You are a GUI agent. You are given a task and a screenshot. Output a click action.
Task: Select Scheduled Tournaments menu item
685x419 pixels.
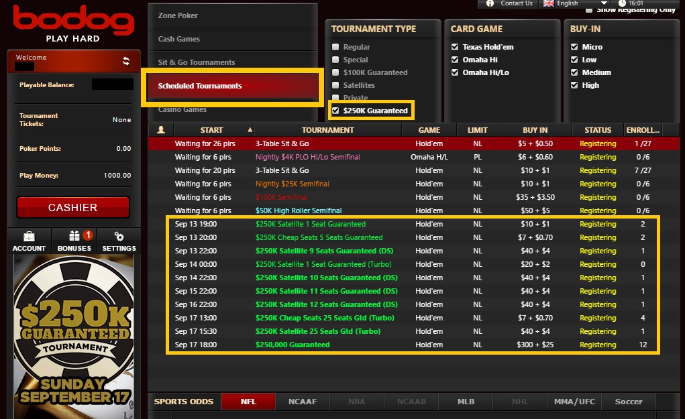tap(232, 86)
